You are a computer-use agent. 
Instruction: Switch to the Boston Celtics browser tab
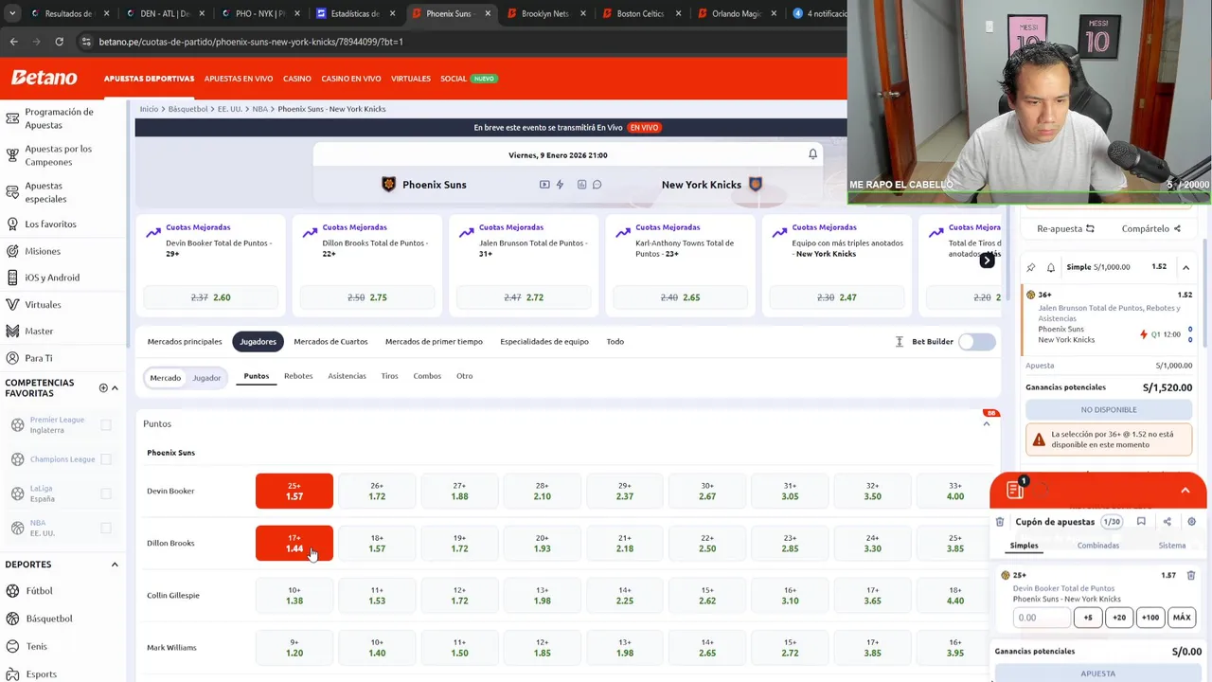point(640,13)
